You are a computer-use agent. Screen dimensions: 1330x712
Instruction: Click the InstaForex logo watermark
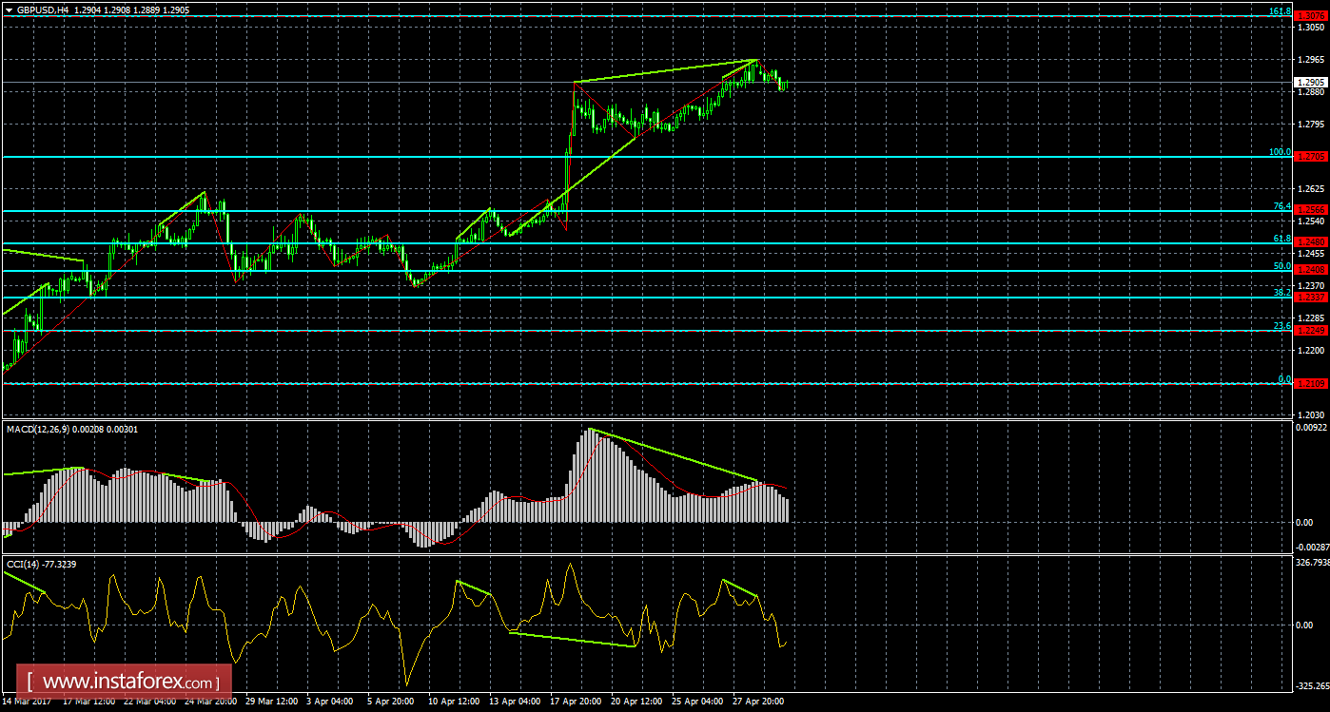click(122, 681)
